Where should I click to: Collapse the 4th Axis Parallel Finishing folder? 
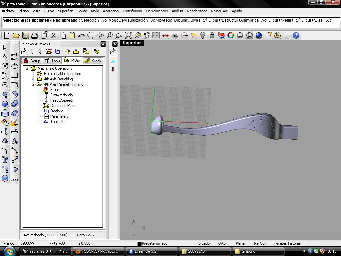coord(33,84)
